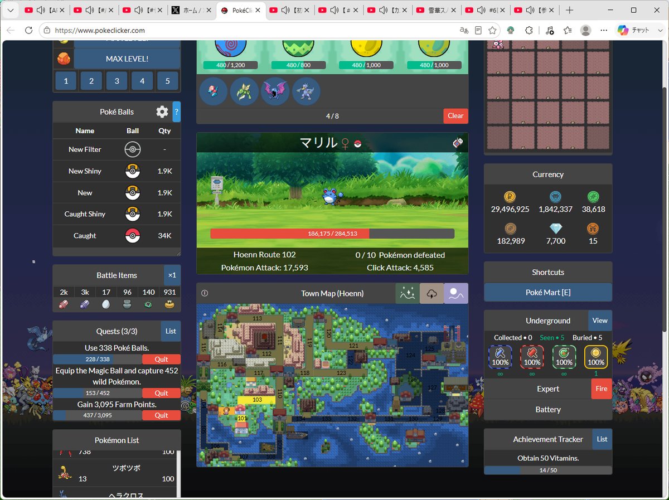Collapse the Currency panel header
669x500 pixels.
click(x=548, y=174)
